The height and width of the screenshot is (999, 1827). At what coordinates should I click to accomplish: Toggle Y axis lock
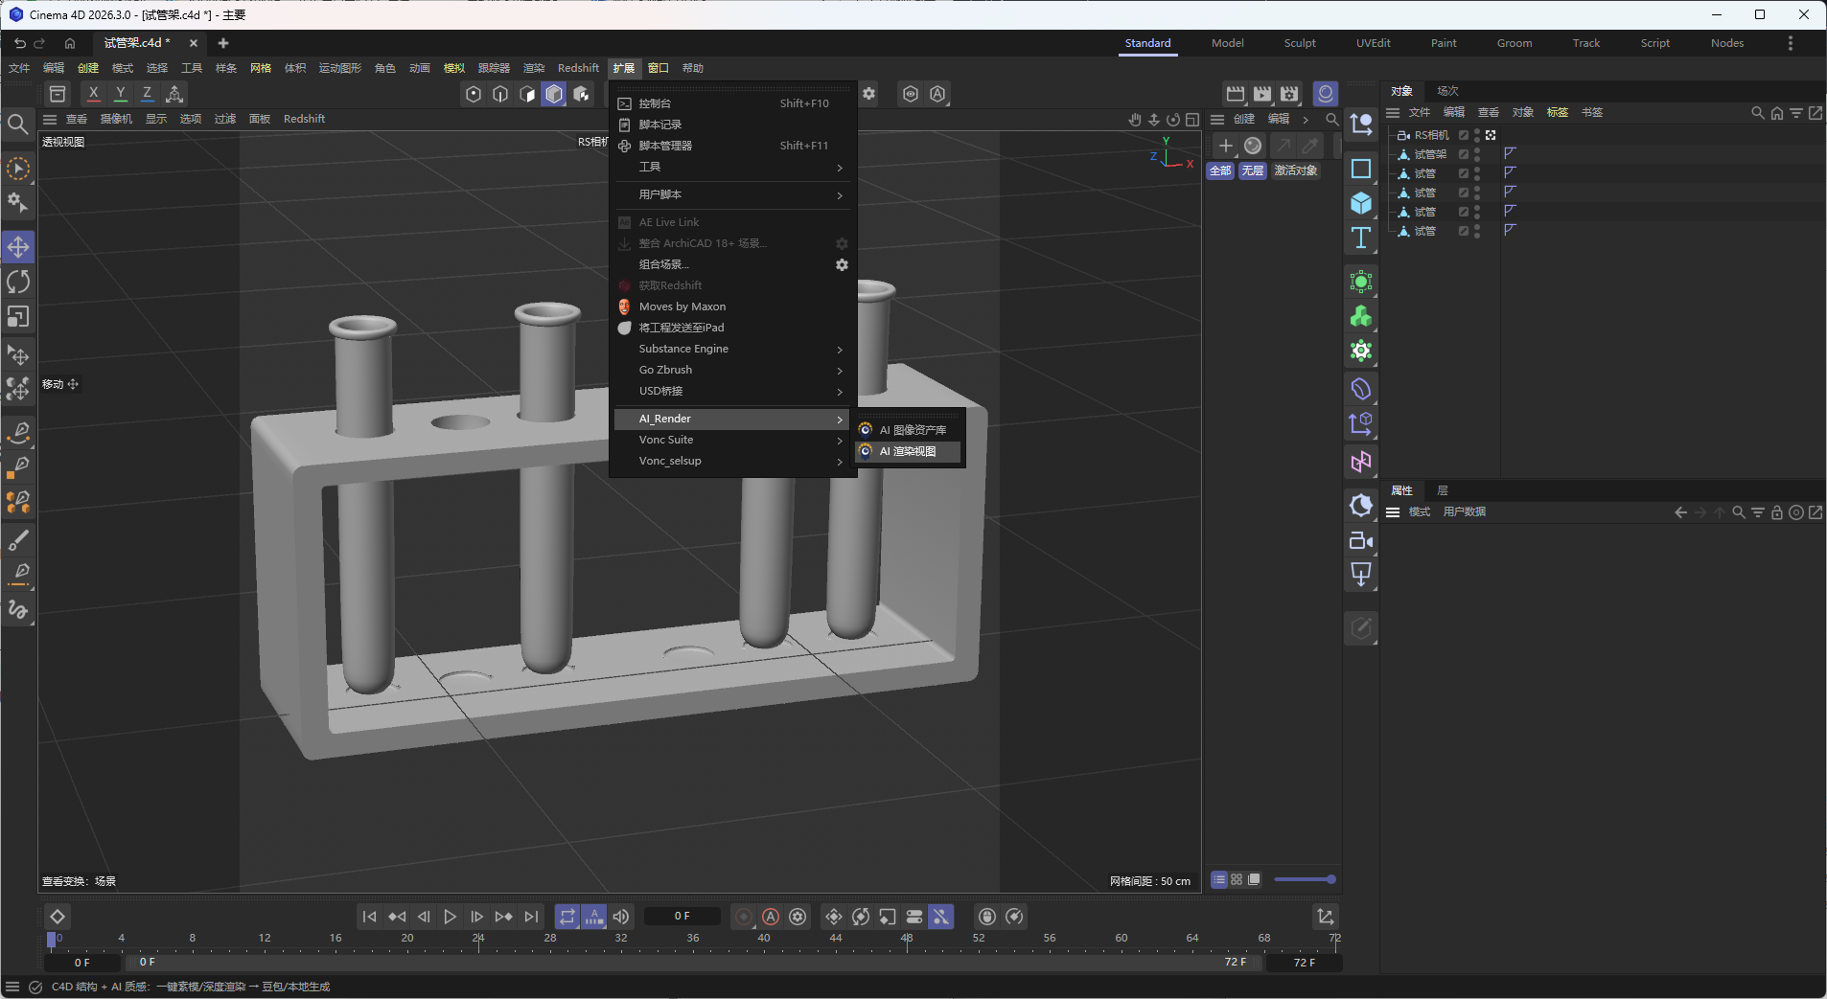pyautogui.click(x=120, y=94)
